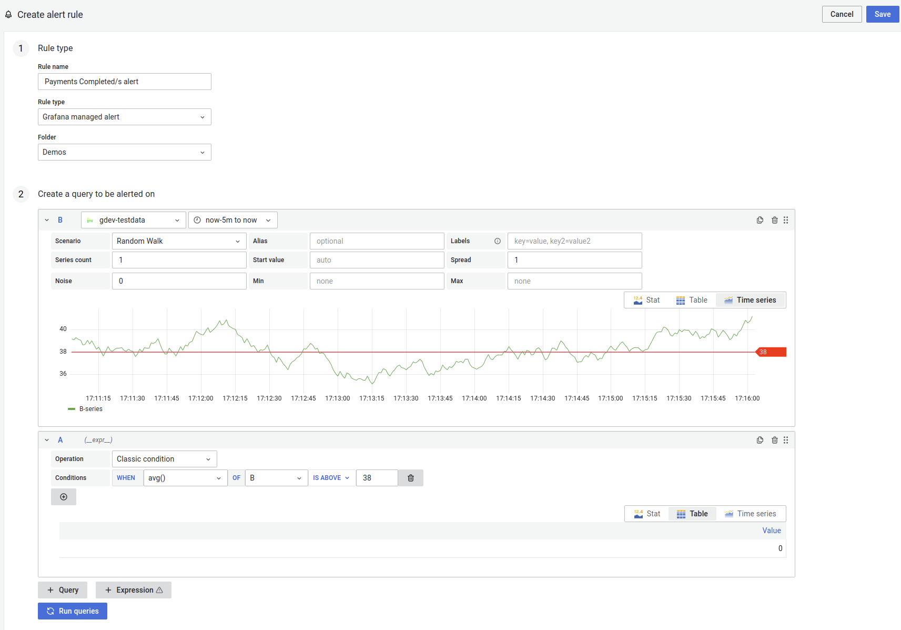Delete query B using the trash icon
The image size is (901, 630).
775,220
